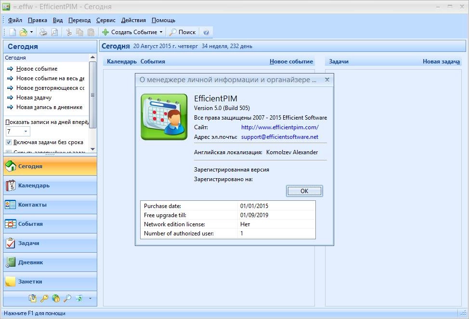
Task: Click the window resize grip in status bar
Action: coord(463,313)
